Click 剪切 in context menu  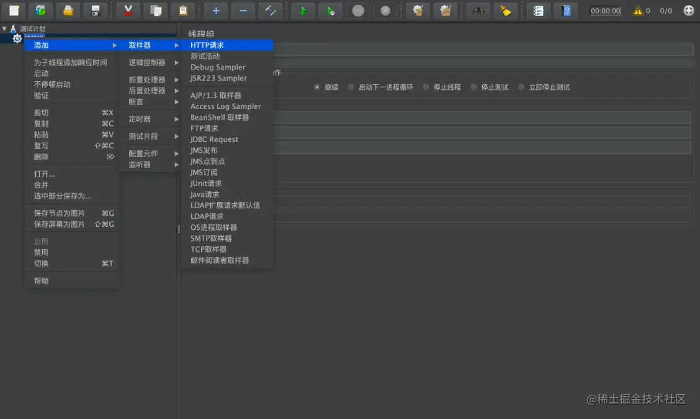click(x=72, y=112)
